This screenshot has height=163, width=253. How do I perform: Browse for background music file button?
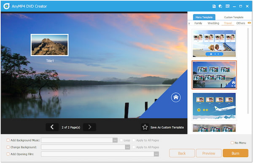tap(115, 140)
